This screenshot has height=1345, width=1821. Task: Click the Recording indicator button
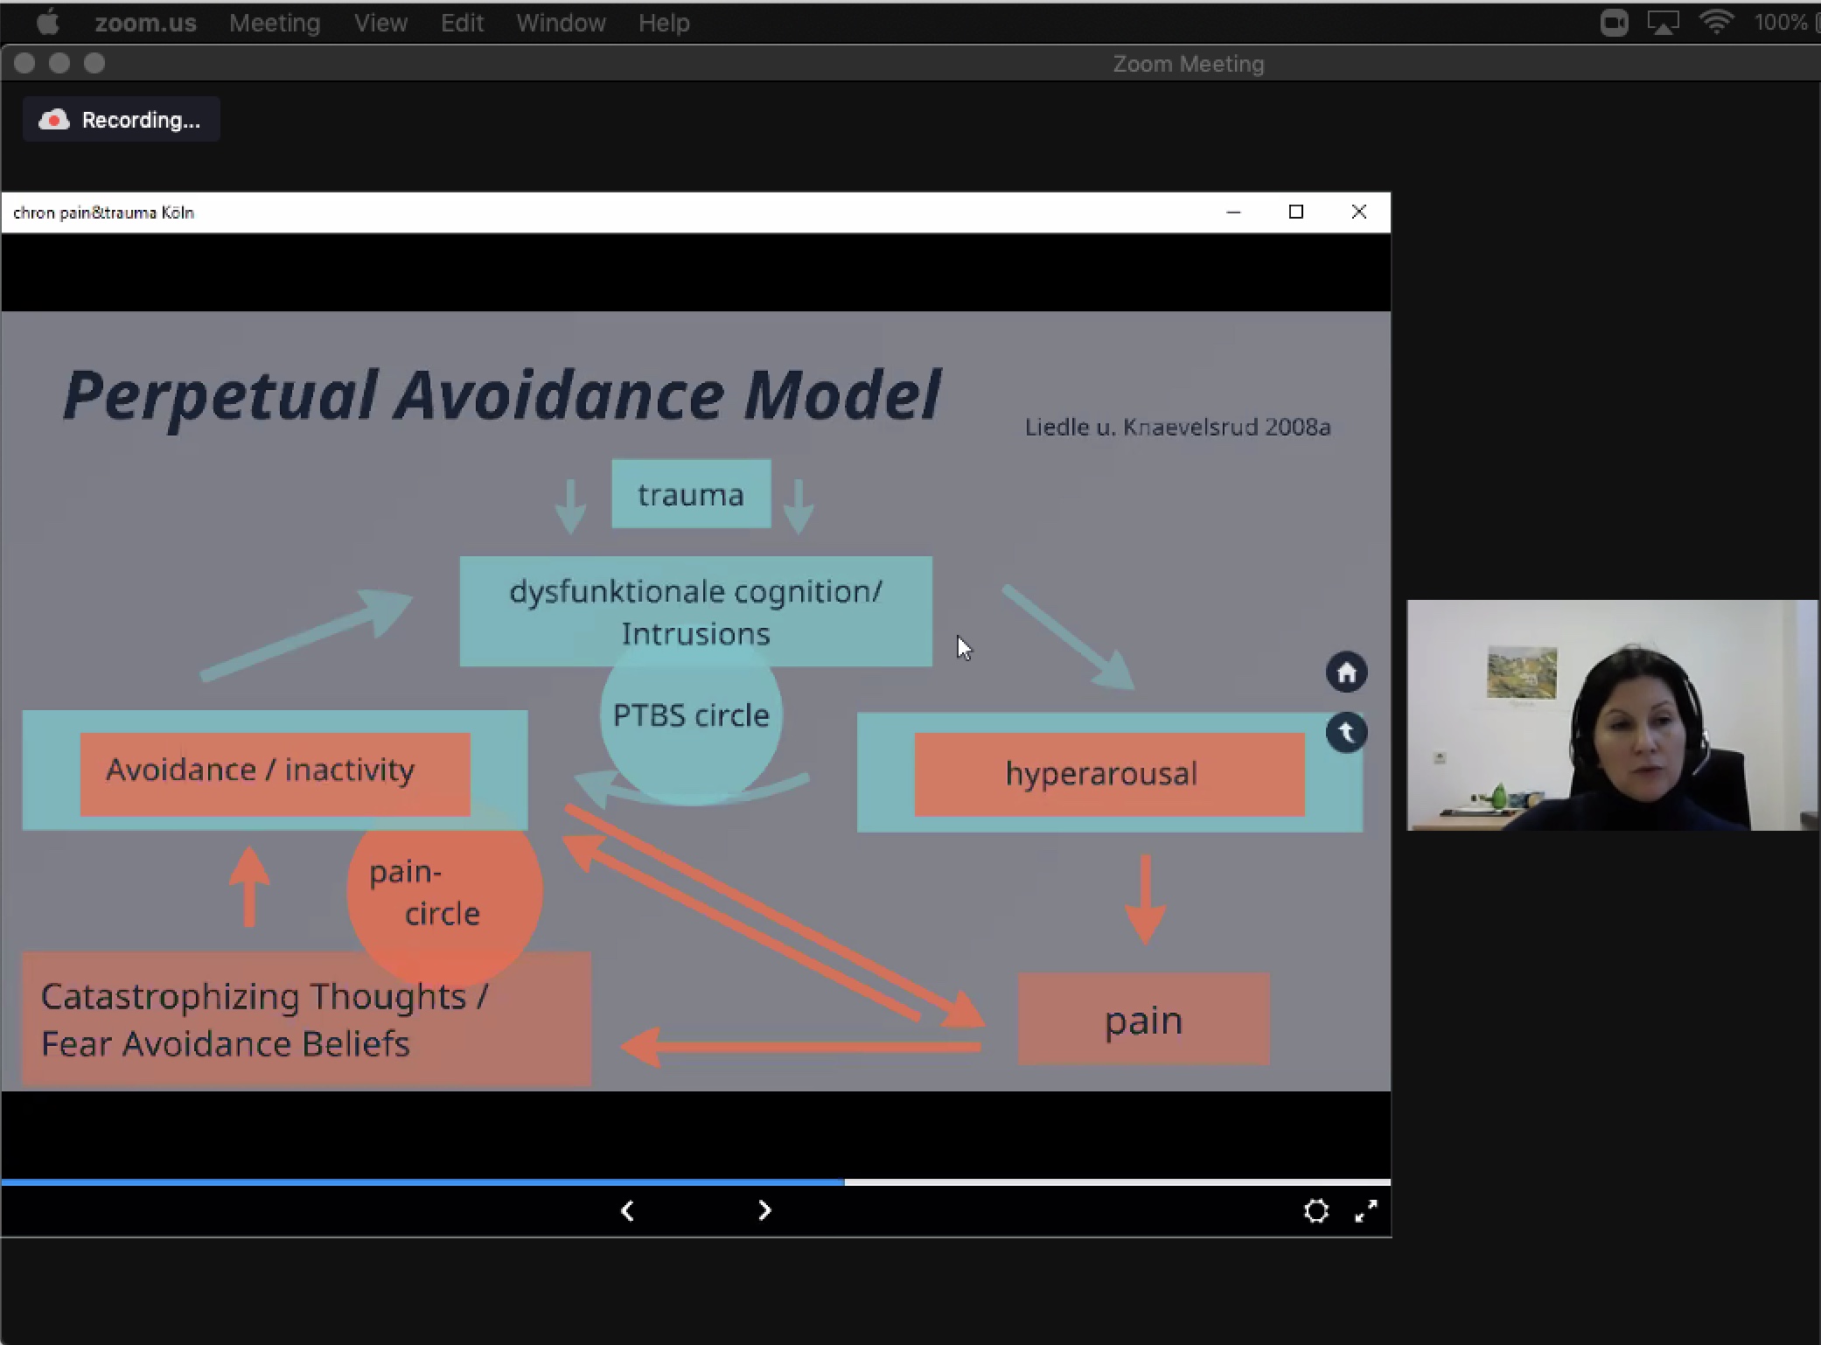pyautogui.click(x=121, y=120)
